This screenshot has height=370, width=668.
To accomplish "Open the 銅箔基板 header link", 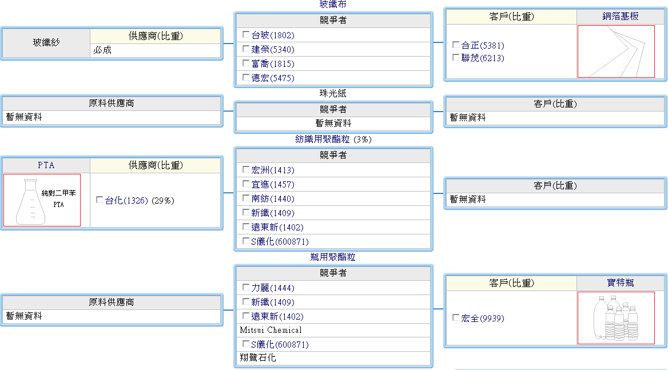I will [x=621, y=17].
